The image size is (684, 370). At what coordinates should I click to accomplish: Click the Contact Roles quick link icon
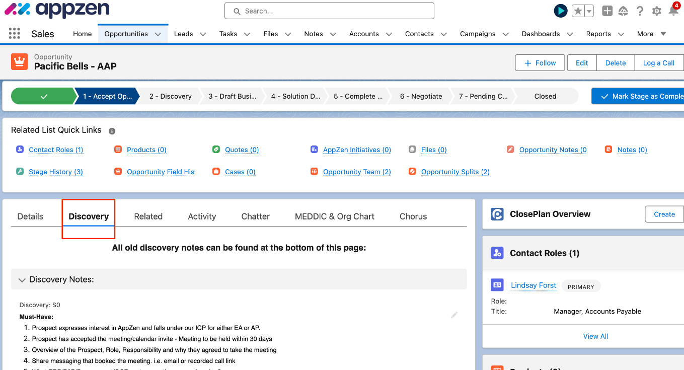(x=20, y=150)
